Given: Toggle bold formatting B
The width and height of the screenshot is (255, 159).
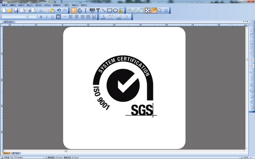Looking at the screenshot, I should 41,17.
